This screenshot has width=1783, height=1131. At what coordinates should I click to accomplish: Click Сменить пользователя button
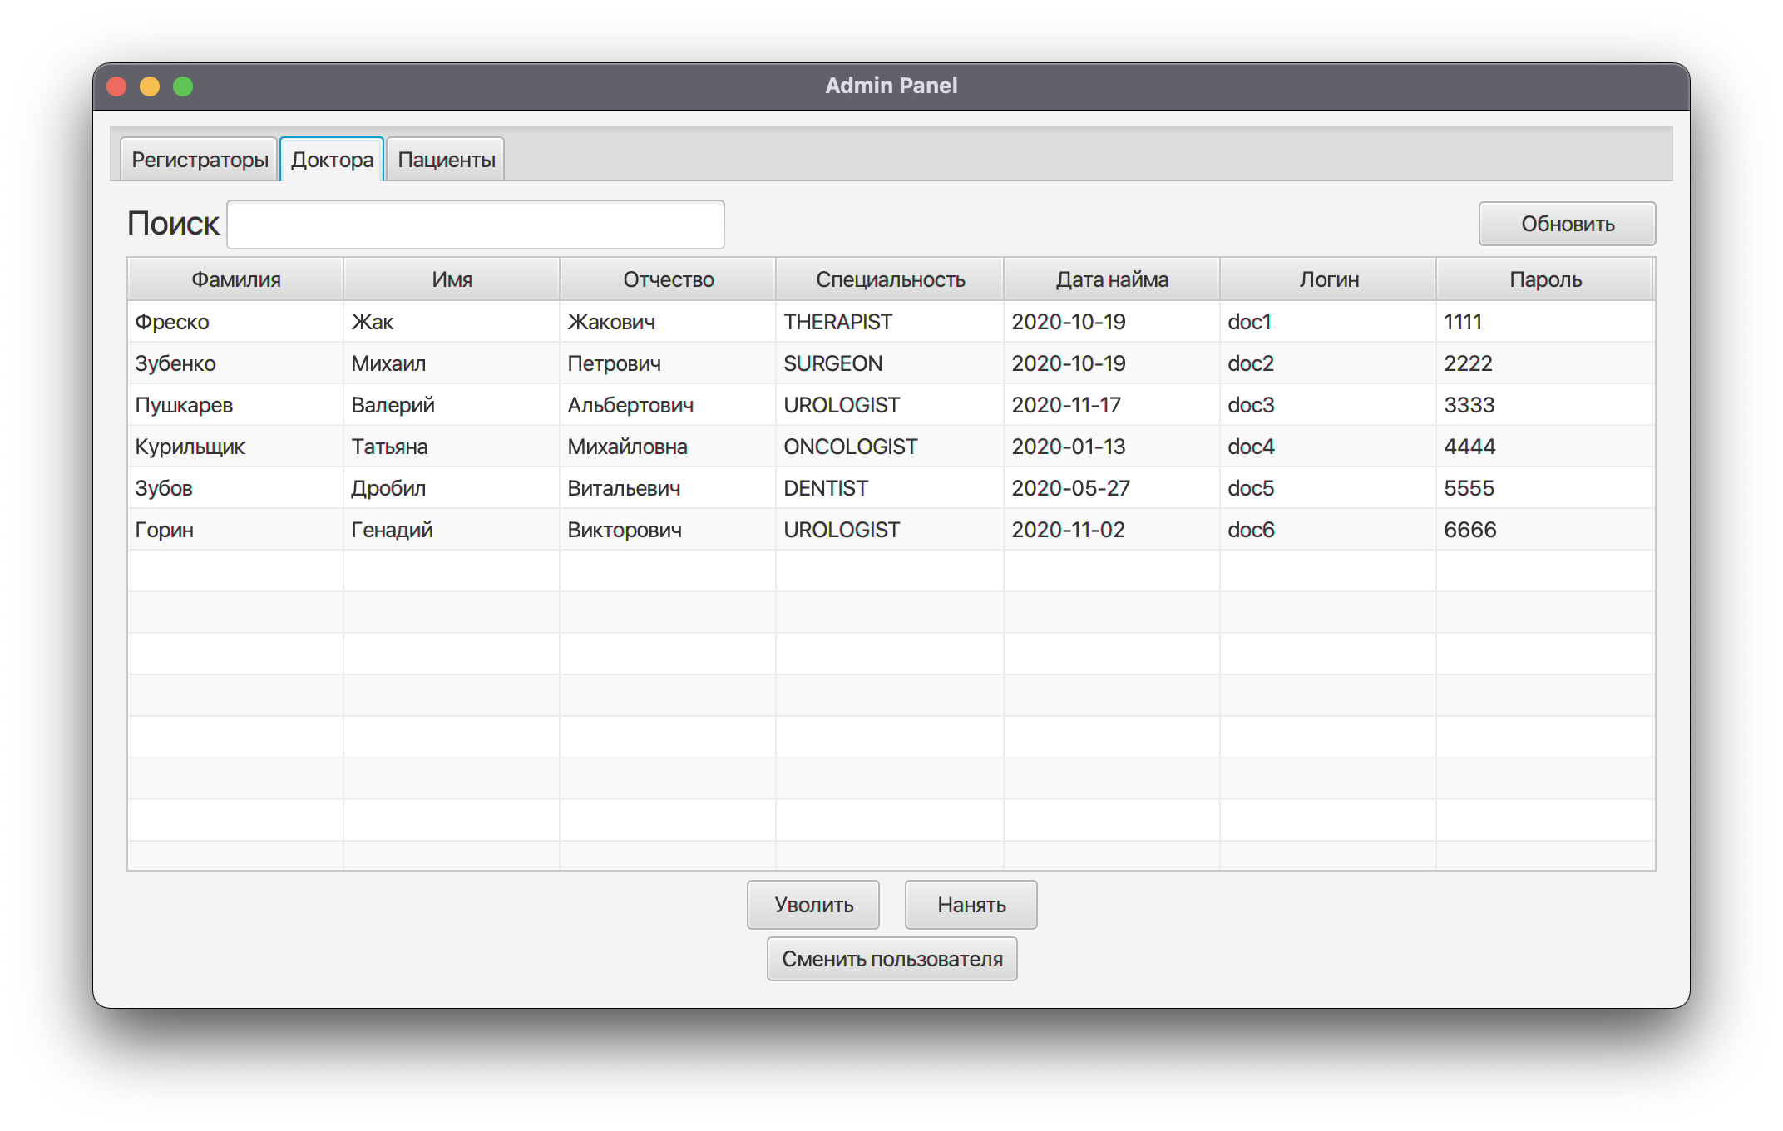coord(892,959)
